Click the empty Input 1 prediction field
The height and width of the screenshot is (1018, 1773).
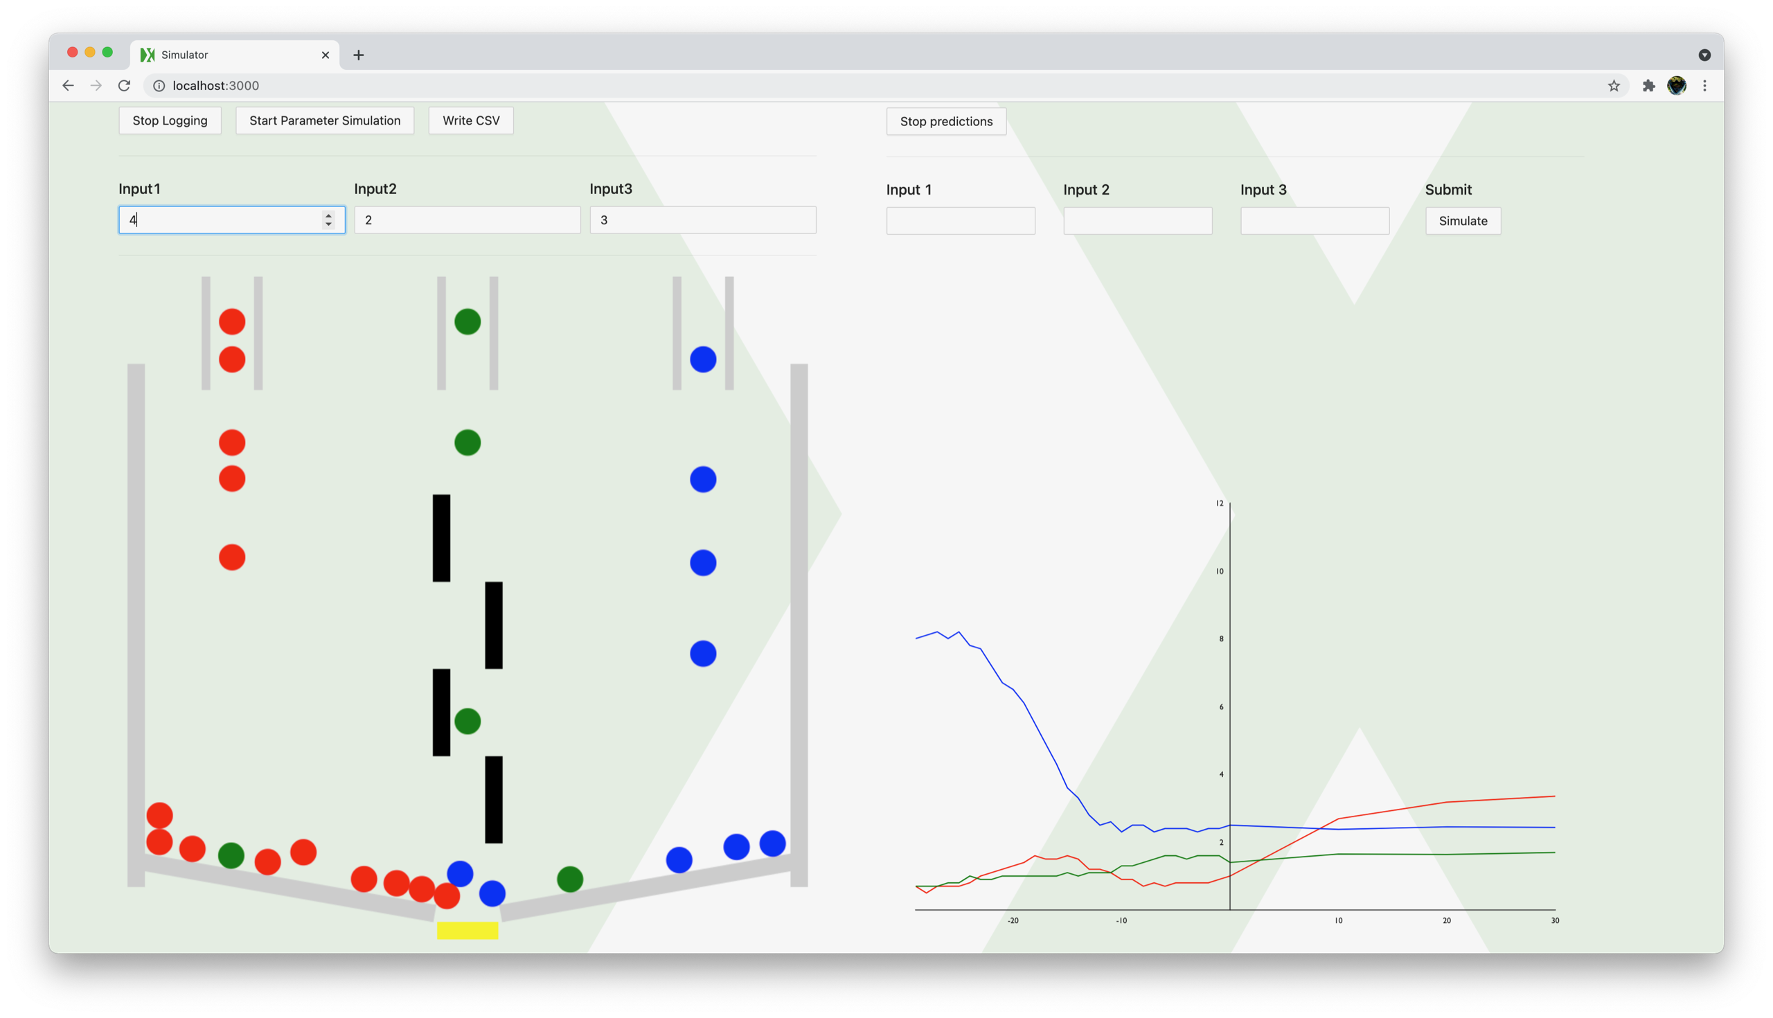(x=961, y=220)
